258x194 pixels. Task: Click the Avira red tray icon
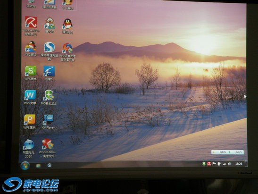(209, 164)
